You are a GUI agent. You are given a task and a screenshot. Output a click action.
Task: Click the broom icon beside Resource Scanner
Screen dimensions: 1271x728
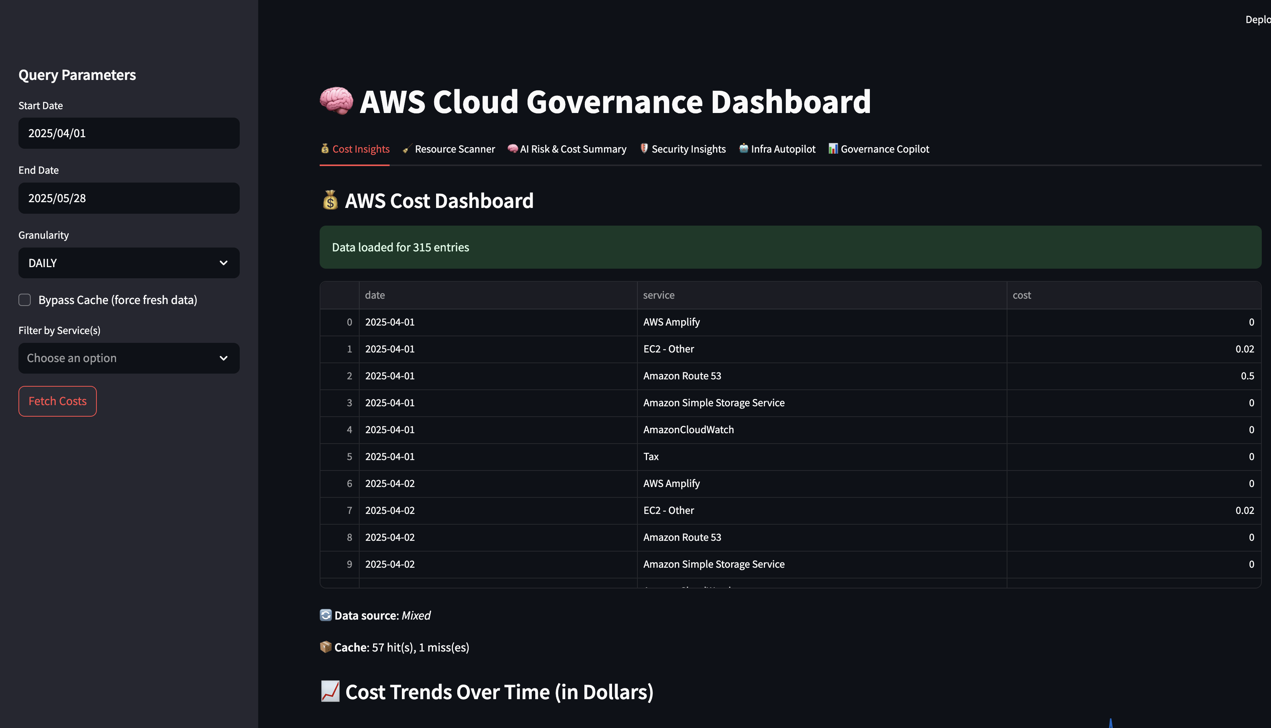click(407, 148)
